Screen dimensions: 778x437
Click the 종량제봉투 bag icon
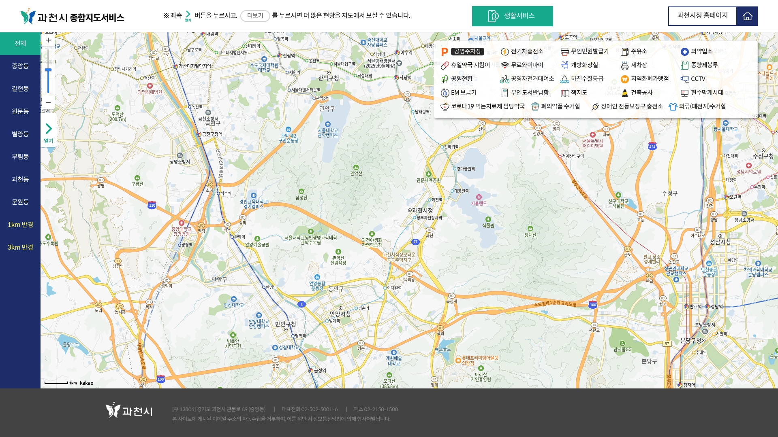pos(685,65)
